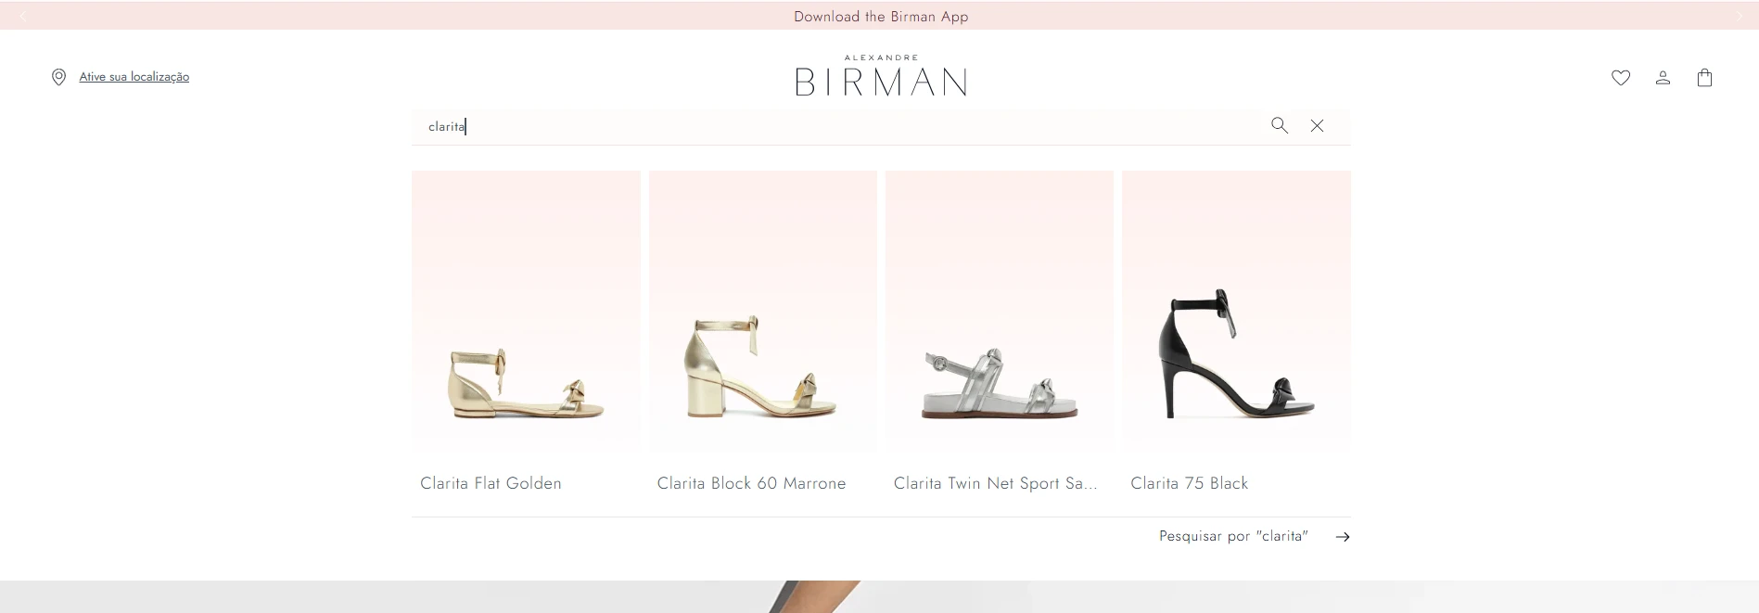Select the Clarita Flat Golden title
The width and height of the screenshot is (1759, 613).
pyautogui.click(x=491, y=483)
